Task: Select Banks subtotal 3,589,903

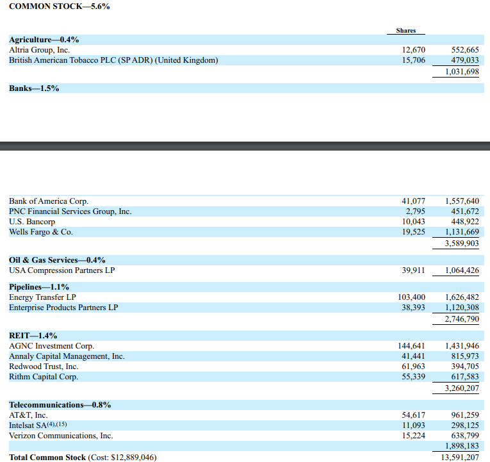Action: point(462,243)
